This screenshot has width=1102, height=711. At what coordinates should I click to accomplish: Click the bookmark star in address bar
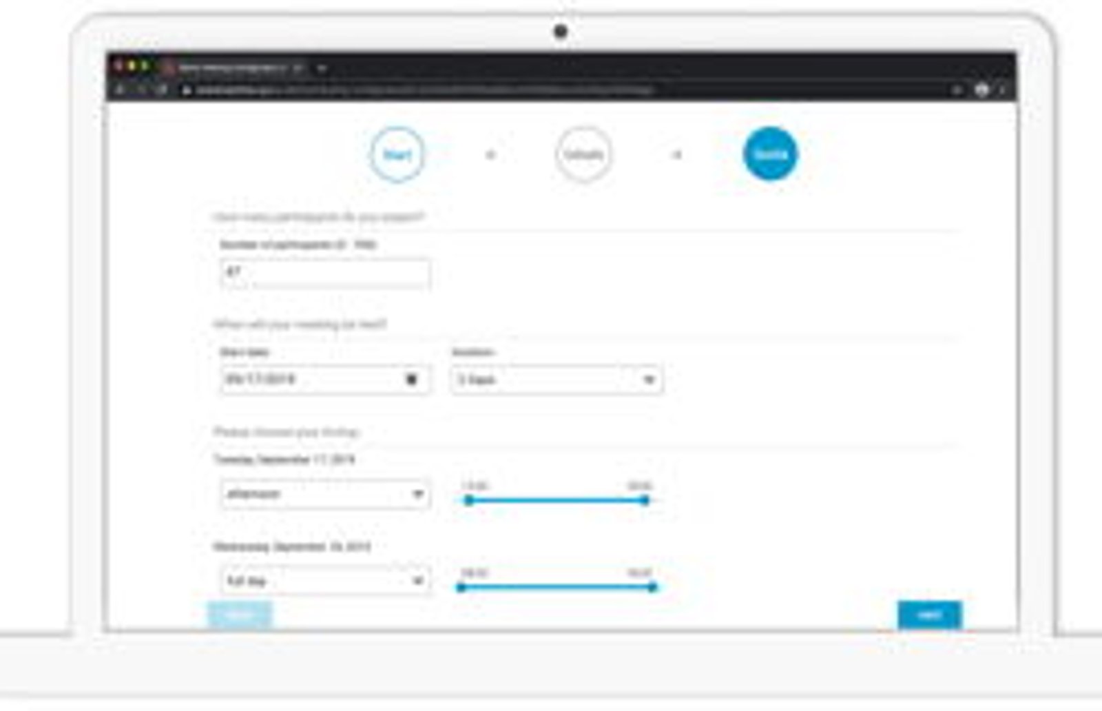coord(956,90)
